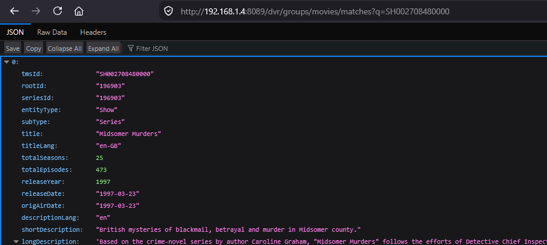Select the tmsId key label

[32, 74]
